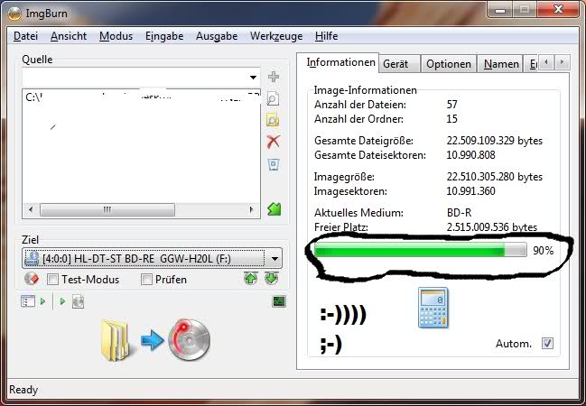Remove selected source with red X

click(274, 142)
